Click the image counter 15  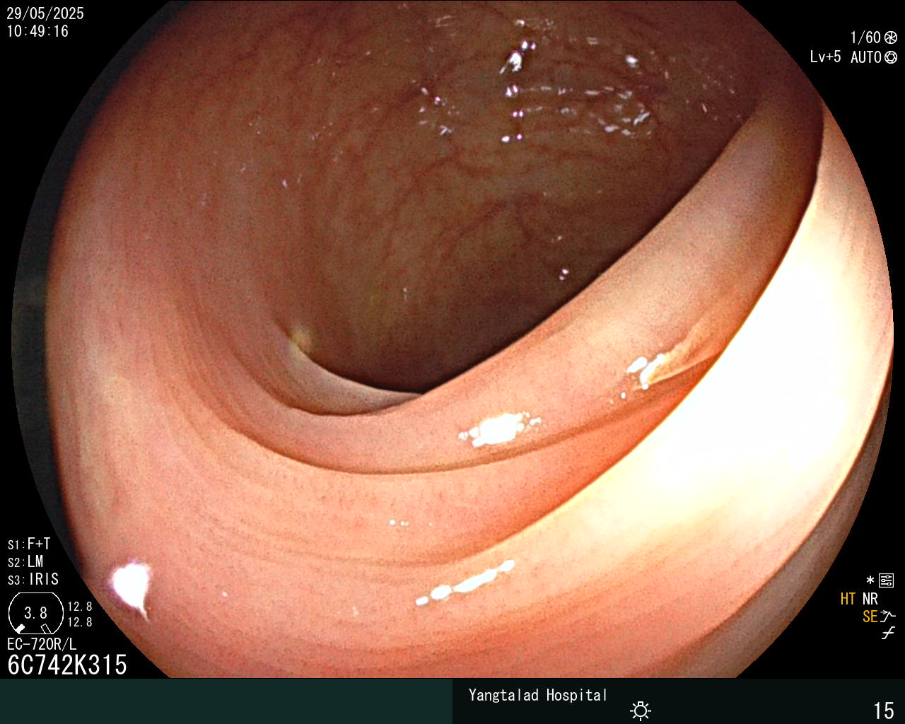click(884, 711)
